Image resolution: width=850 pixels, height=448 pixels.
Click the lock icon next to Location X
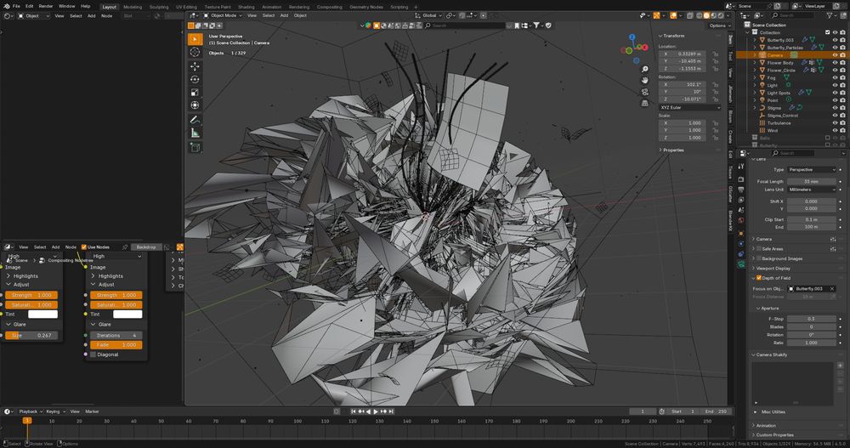coord(716,54)
